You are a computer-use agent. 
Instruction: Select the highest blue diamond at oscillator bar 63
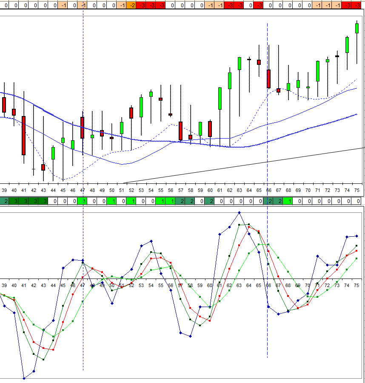coord(239,213)
